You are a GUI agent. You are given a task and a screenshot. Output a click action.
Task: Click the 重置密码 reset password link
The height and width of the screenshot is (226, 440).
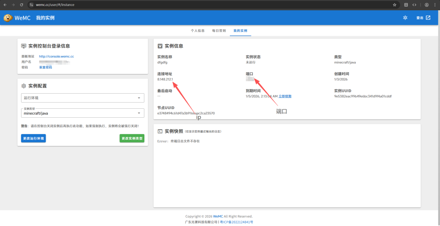pyautogui.click(x=46, y=67)
